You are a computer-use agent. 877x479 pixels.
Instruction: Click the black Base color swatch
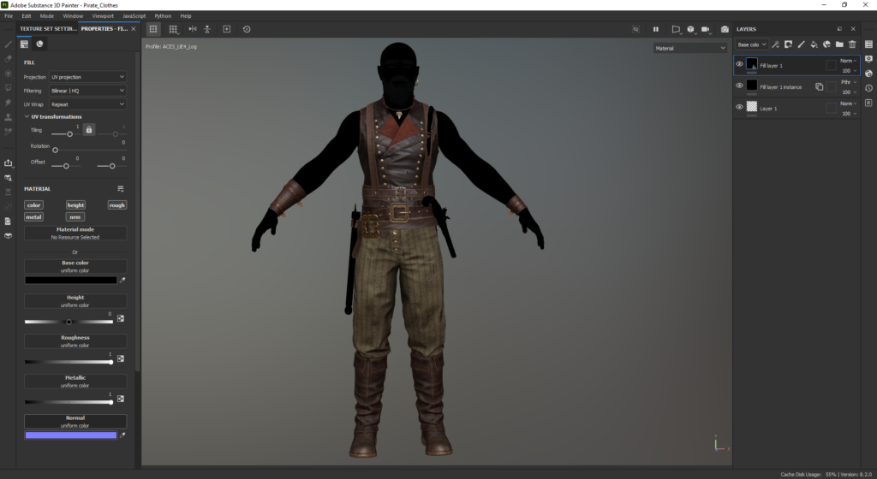click(70, 281)
